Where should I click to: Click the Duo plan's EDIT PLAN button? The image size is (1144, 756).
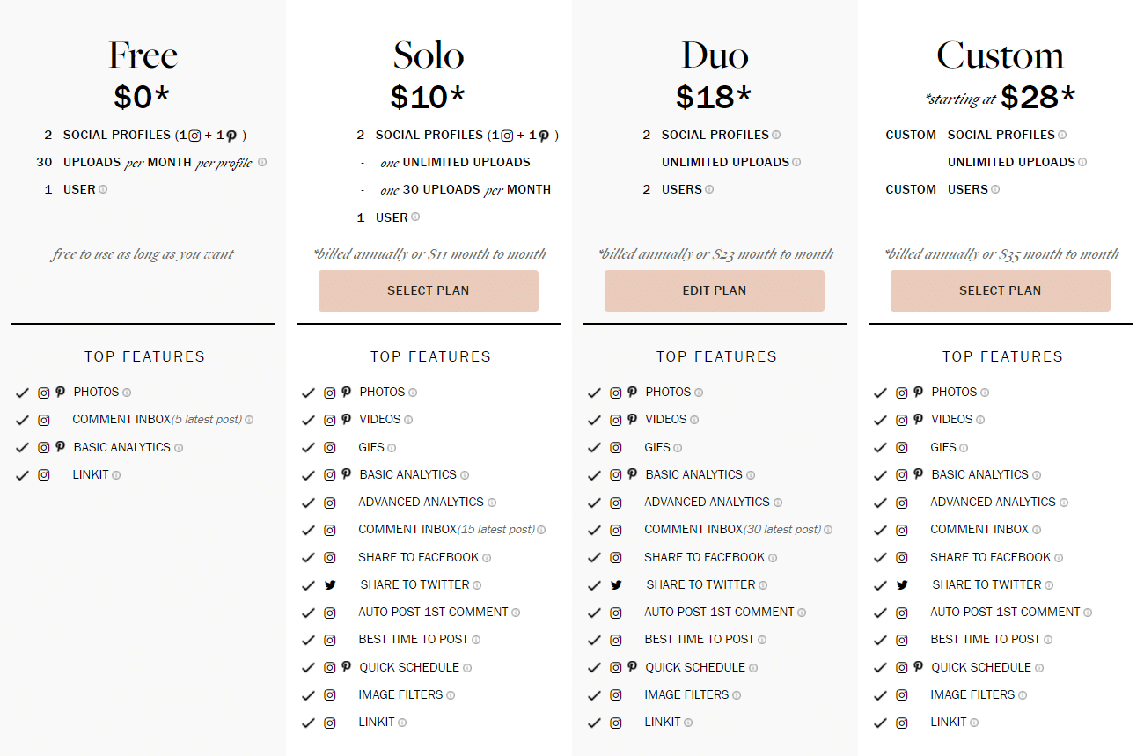coord(715,290)
